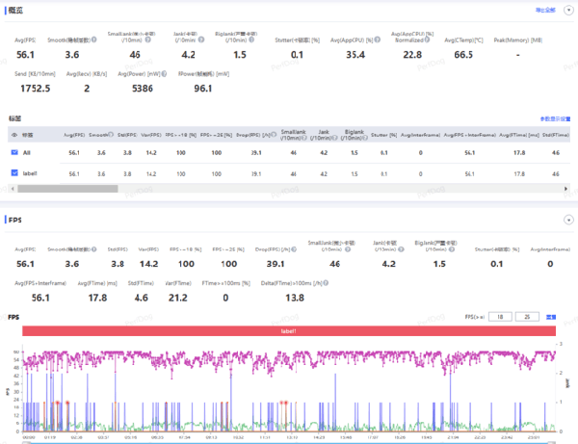Open 参数显示设置 parameter display settings
The width and height of the screenshot is (578, 444).
pos(556,118)
